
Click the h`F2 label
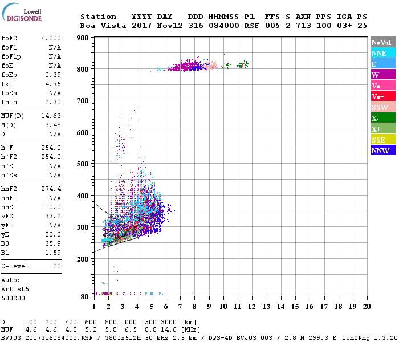coord(9,157)
